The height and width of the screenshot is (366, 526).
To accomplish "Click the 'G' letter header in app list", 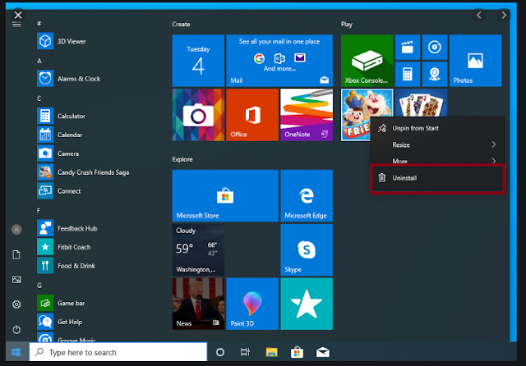I will click(x=39, y=286).
